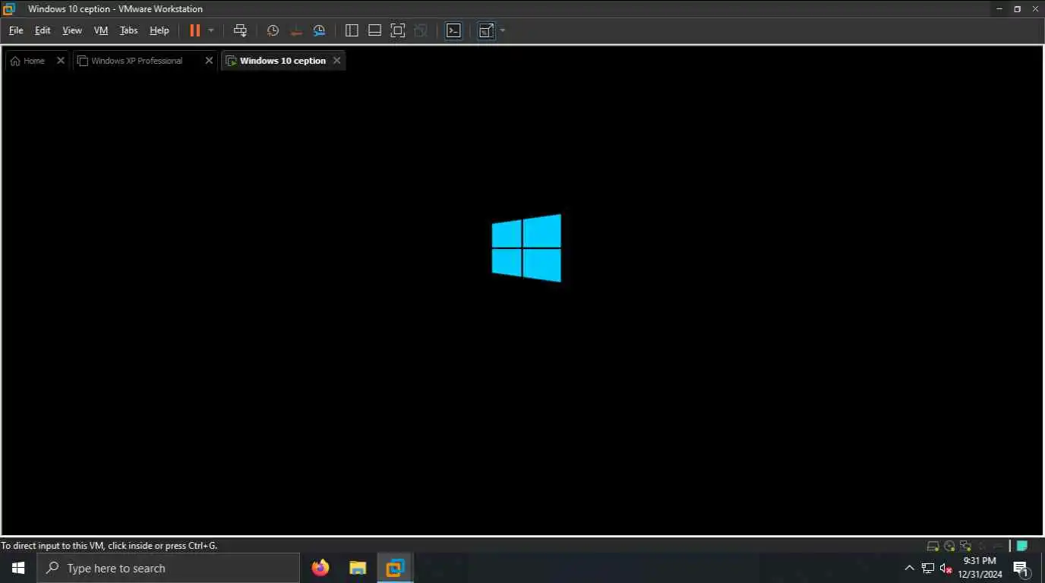Click the network adapter status icon

(966, 546)
